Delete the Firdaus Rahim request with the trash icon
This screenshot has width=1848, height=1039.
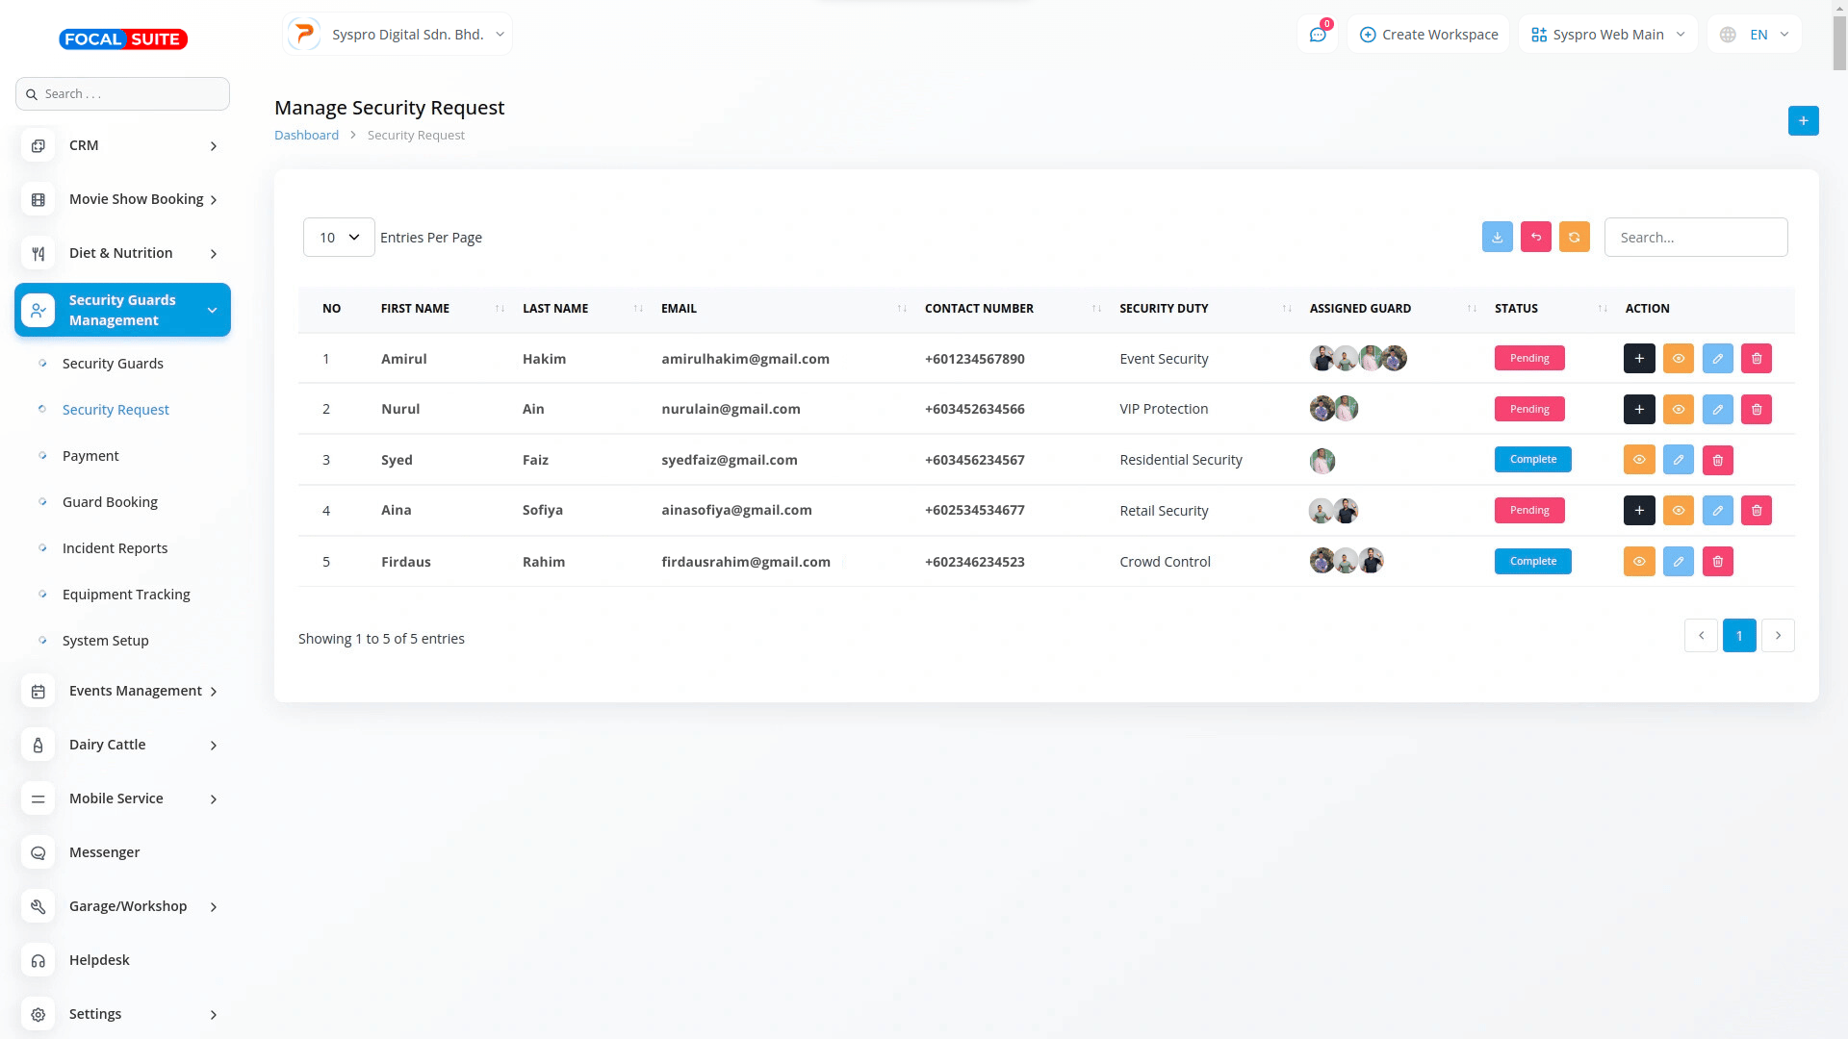[x=1717, y=562]
